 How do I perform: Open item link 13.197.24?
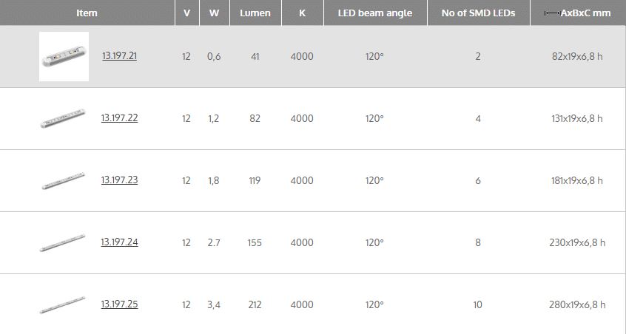[119, 242]
